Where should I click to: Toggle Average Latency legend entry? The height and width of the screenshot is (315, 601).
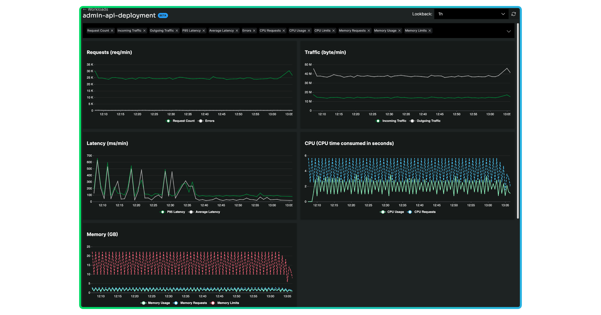pos(207,212)
